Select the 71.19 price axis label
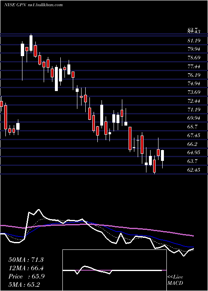 pyautogui.click(x=194, y=109)
